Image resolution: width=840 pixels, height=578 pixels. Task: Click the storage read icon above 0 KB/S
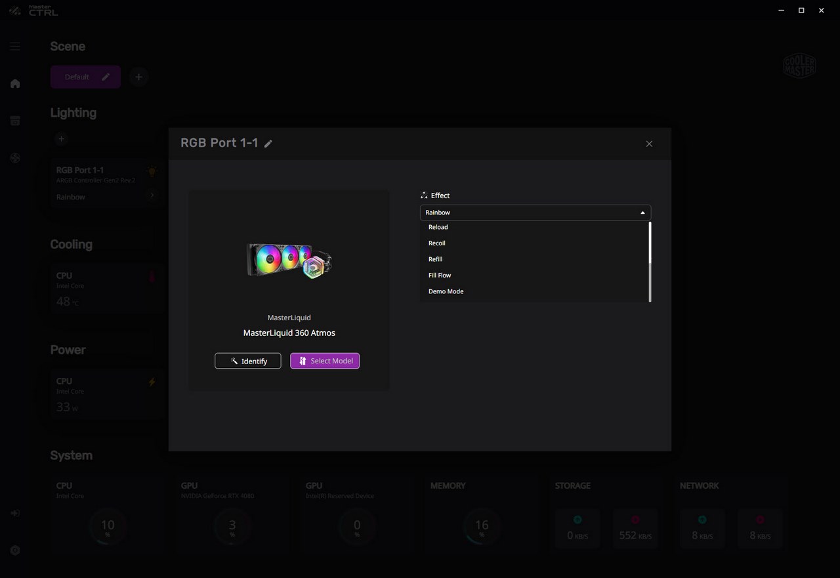577,520
